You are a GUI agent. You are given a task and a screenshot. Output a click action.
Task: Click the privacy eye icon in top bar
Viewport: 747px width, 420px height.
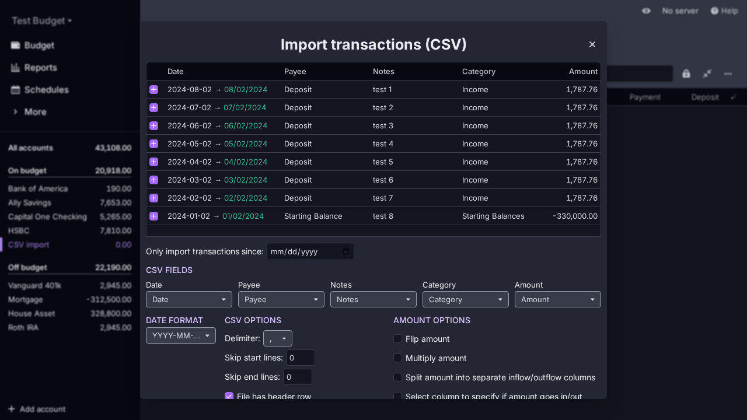click(x=646, y=11)
